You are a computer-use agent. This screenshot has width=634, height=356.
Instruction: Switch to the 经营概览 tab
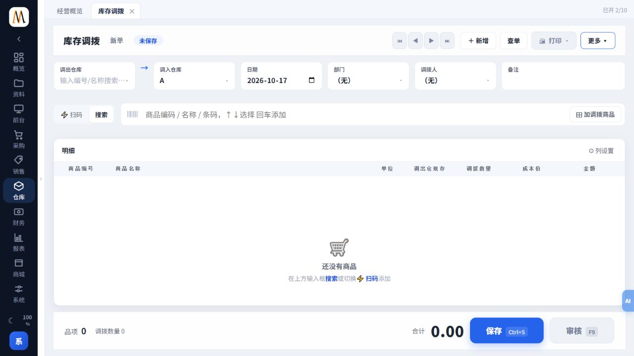point(70,11)
